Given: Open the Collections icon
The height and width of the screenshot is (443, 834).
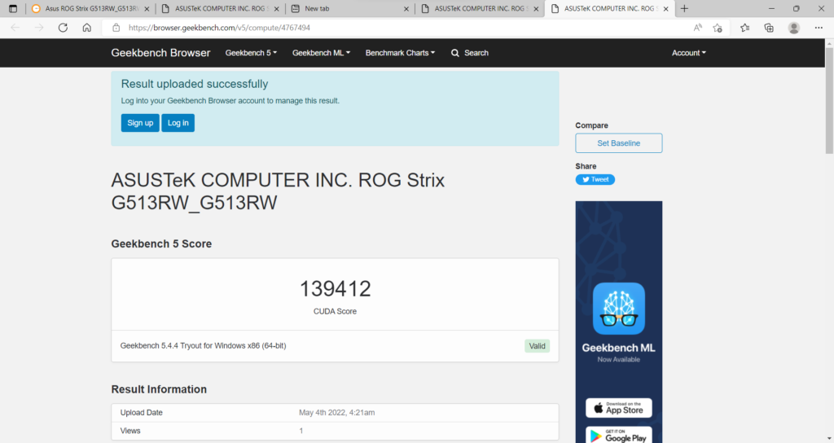Looking at the screenshot, I should pyautogui.click(x=769, y=28).
